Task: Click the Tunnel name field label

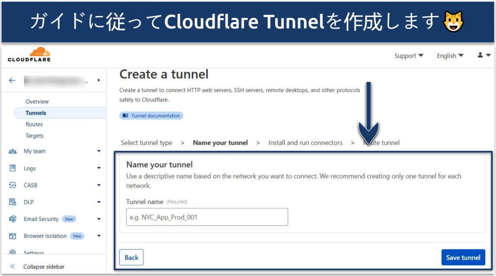Action: [144, 202]
